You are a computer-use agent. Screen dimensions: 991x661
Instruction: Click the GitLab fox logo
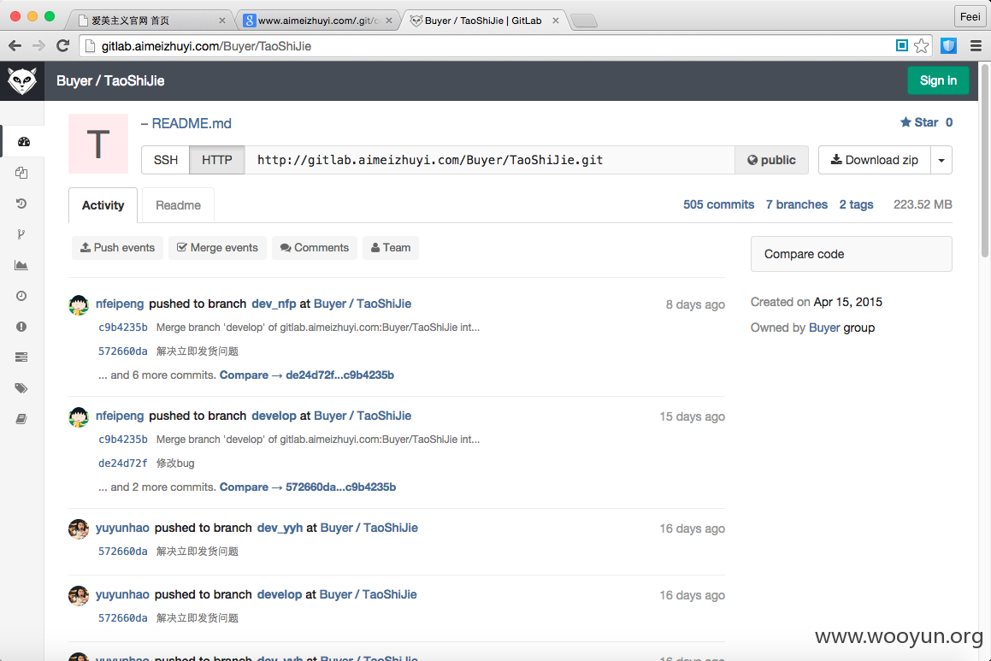click(x=22, y=81)
